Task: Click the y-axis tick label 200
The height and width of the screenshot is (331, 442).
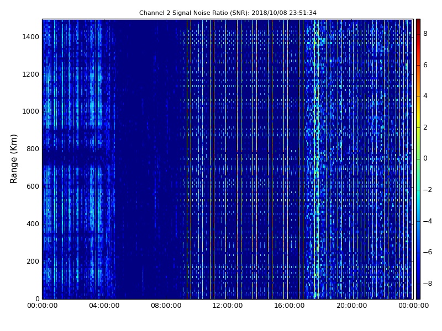Action: click(33, 261)
